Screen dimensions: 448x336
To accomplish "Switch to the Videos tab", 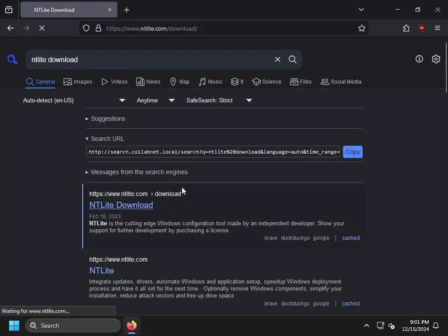I will tap(115, 82).
